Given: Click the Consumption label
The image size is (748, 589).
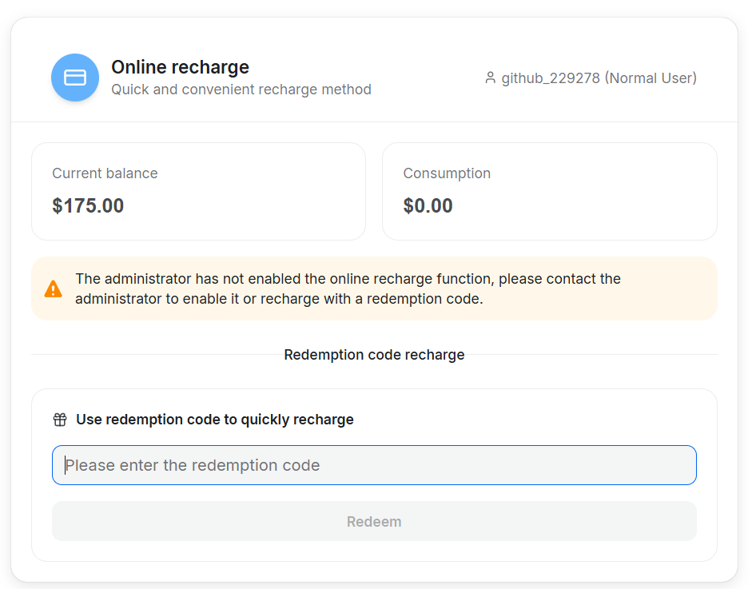Looking at the screenshot, I should point(447,173).
